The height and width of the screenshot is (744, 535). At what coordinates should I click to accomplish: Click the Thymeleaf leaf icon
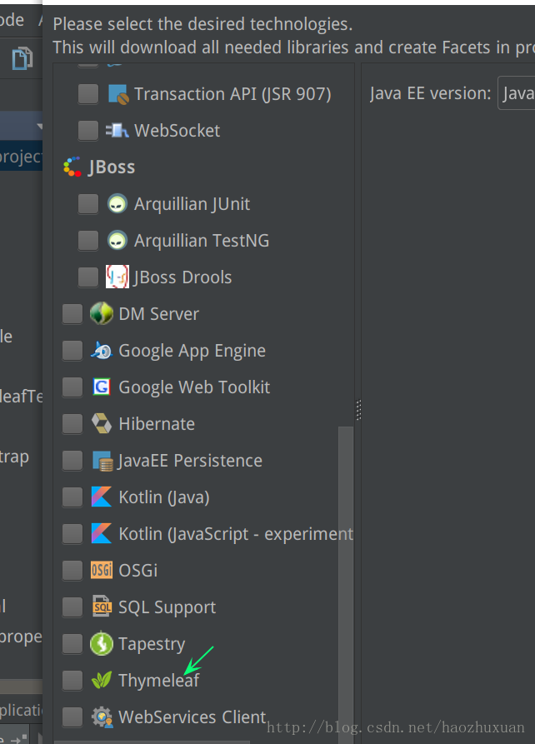(x=101, y=681)
